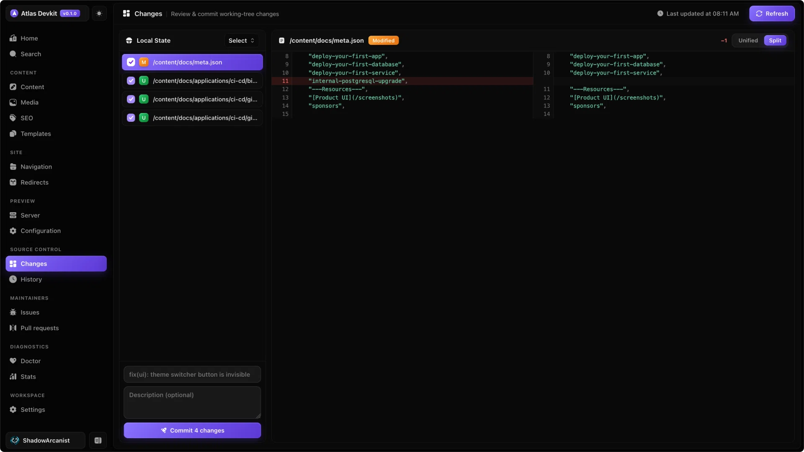Click the Redirects icon
The height and width of the screenshot is (452, 804).
pos(13,182)
